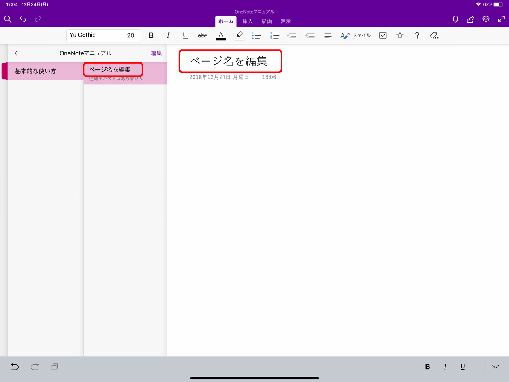The width and height of the screenshot is (509, 382).
Task: Click the OneNoteマニュアル notebook title in sidebar
Action: 85,53
